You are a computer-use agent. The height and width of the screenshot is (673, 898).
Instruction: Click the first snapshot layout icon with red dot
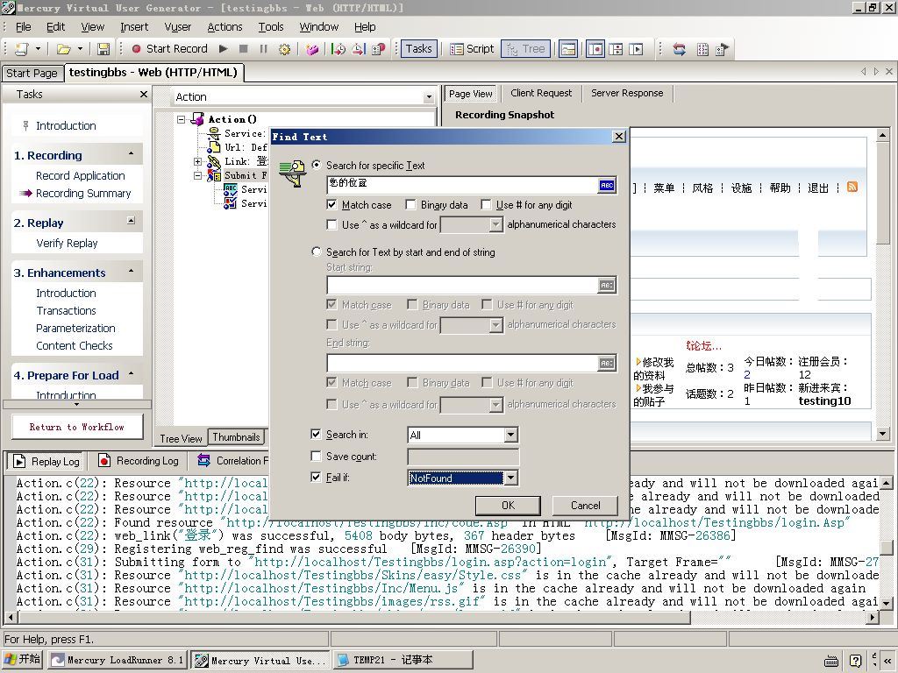click(595, 49)
